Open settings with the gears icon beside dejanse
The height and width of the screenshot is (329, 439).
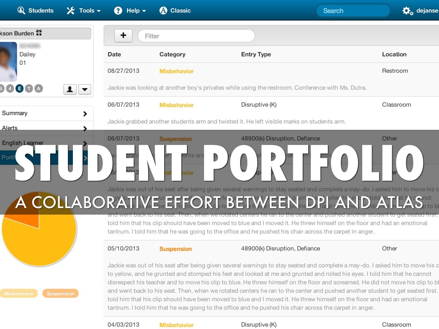tap(407, 10)
